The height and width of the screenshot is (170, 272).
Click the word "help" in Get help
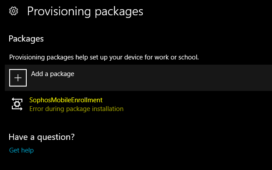click(x=27, y=150)
